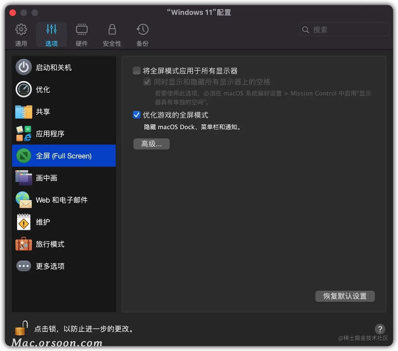Select 优化 in the sidebar
The width and height of the screenshot is (398, 351).
[64, 90]
